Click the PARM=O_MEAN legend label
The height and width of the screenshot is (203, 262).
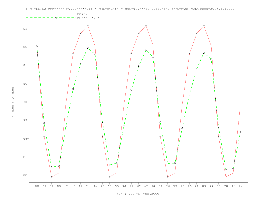(x=88, y=14)
